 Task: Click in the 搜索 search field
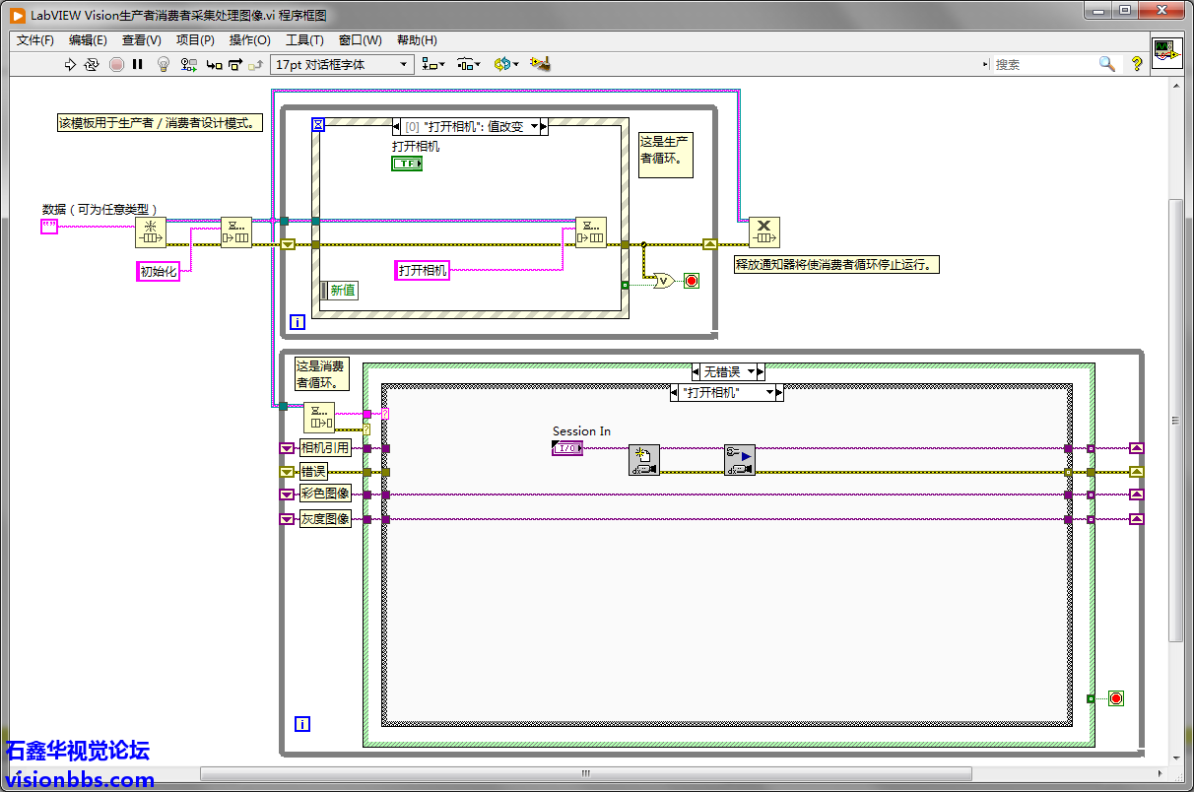pyautogui.click(x=1044, y=65)
